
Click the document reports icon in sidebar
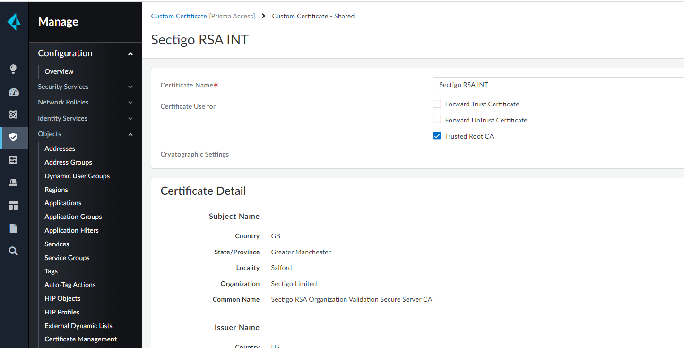point(13,228)
